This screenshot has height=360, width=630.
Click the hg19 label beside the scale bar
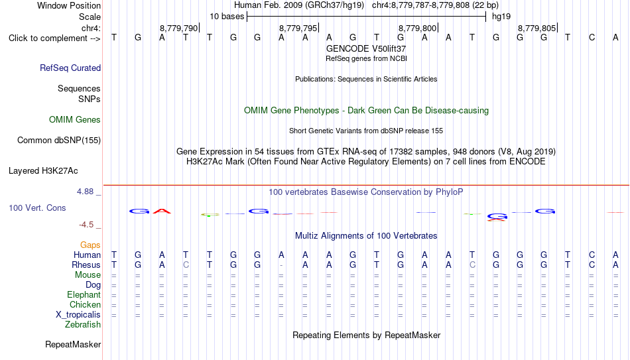501,17
